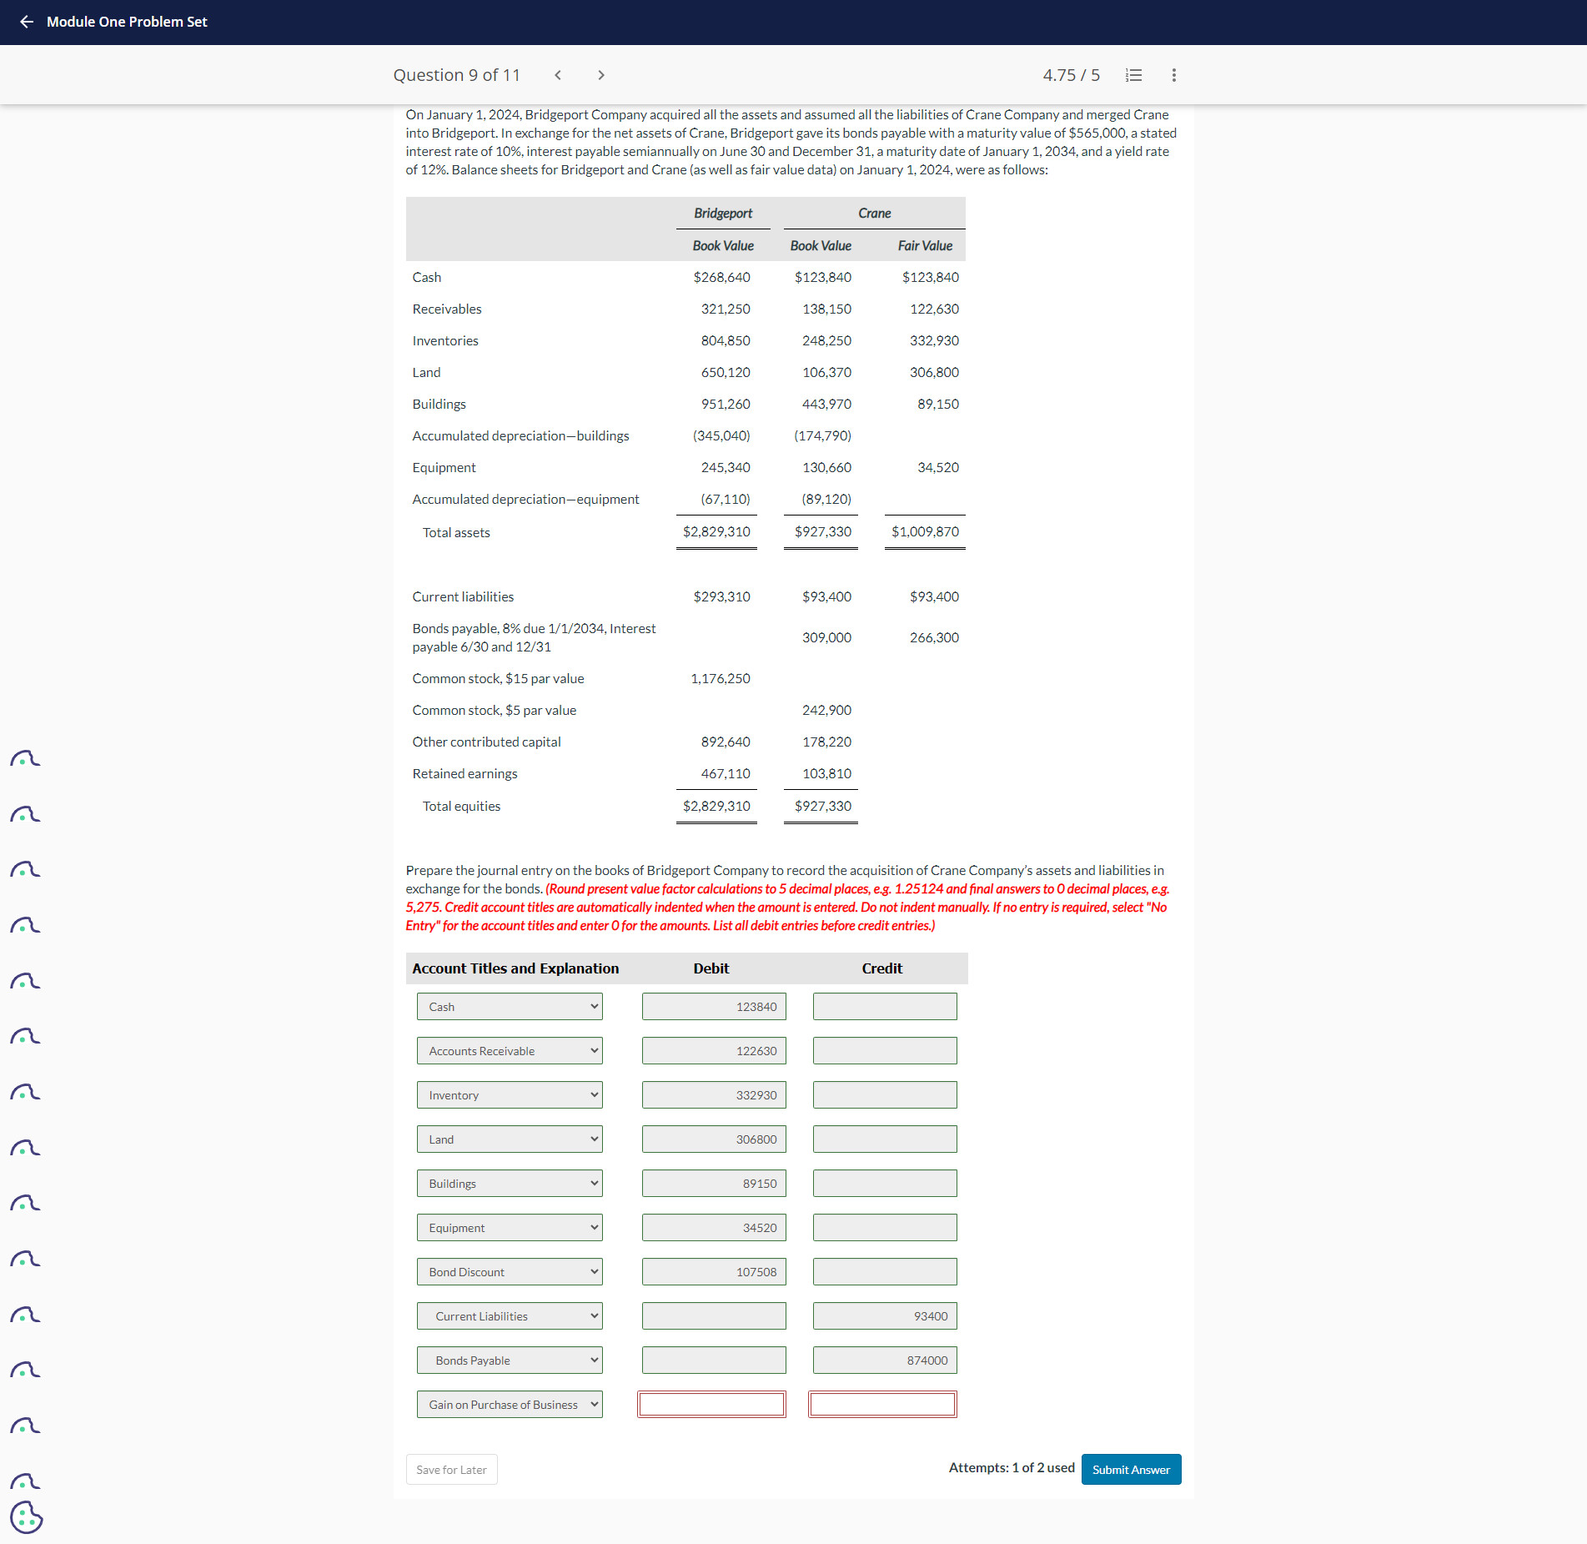Click the empty Gain on Purchase credit field

coord(882,1405)
